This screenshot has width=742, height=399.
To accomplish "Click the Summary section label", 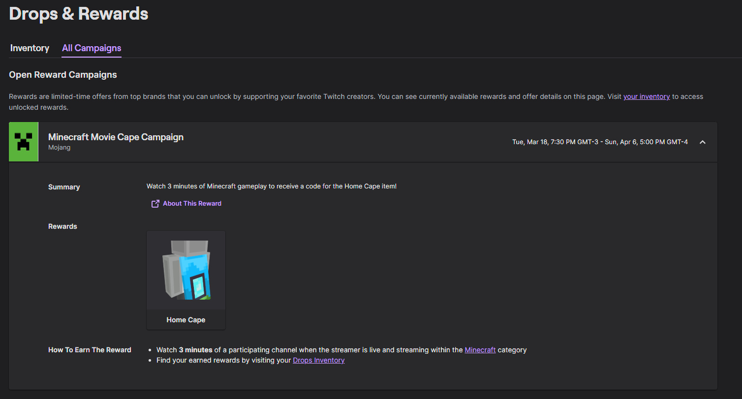I will 64,187.
